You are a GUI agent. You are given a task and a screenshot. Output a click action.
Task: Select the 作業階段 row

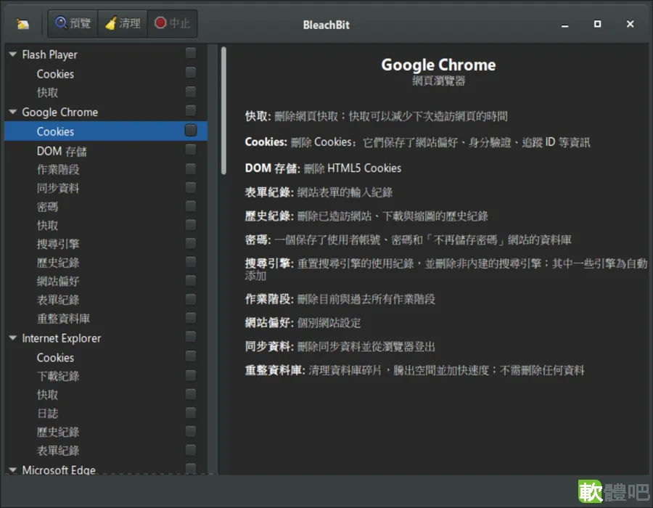[106, 170]
